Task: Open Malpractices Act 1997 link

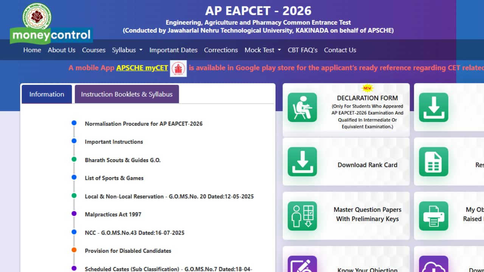Action: 113,214
